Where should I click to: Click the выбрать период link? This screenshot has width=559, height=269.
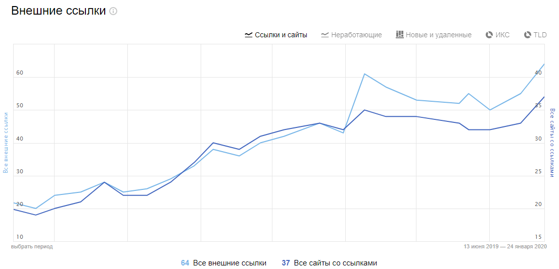point(32,247)
